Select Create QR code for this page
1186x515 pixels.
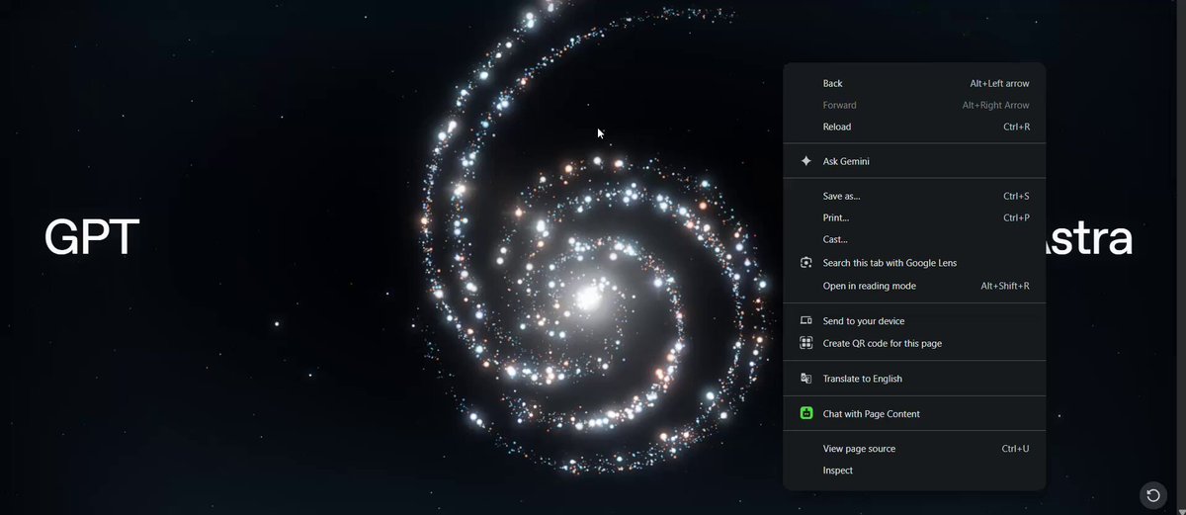point(914,343)
